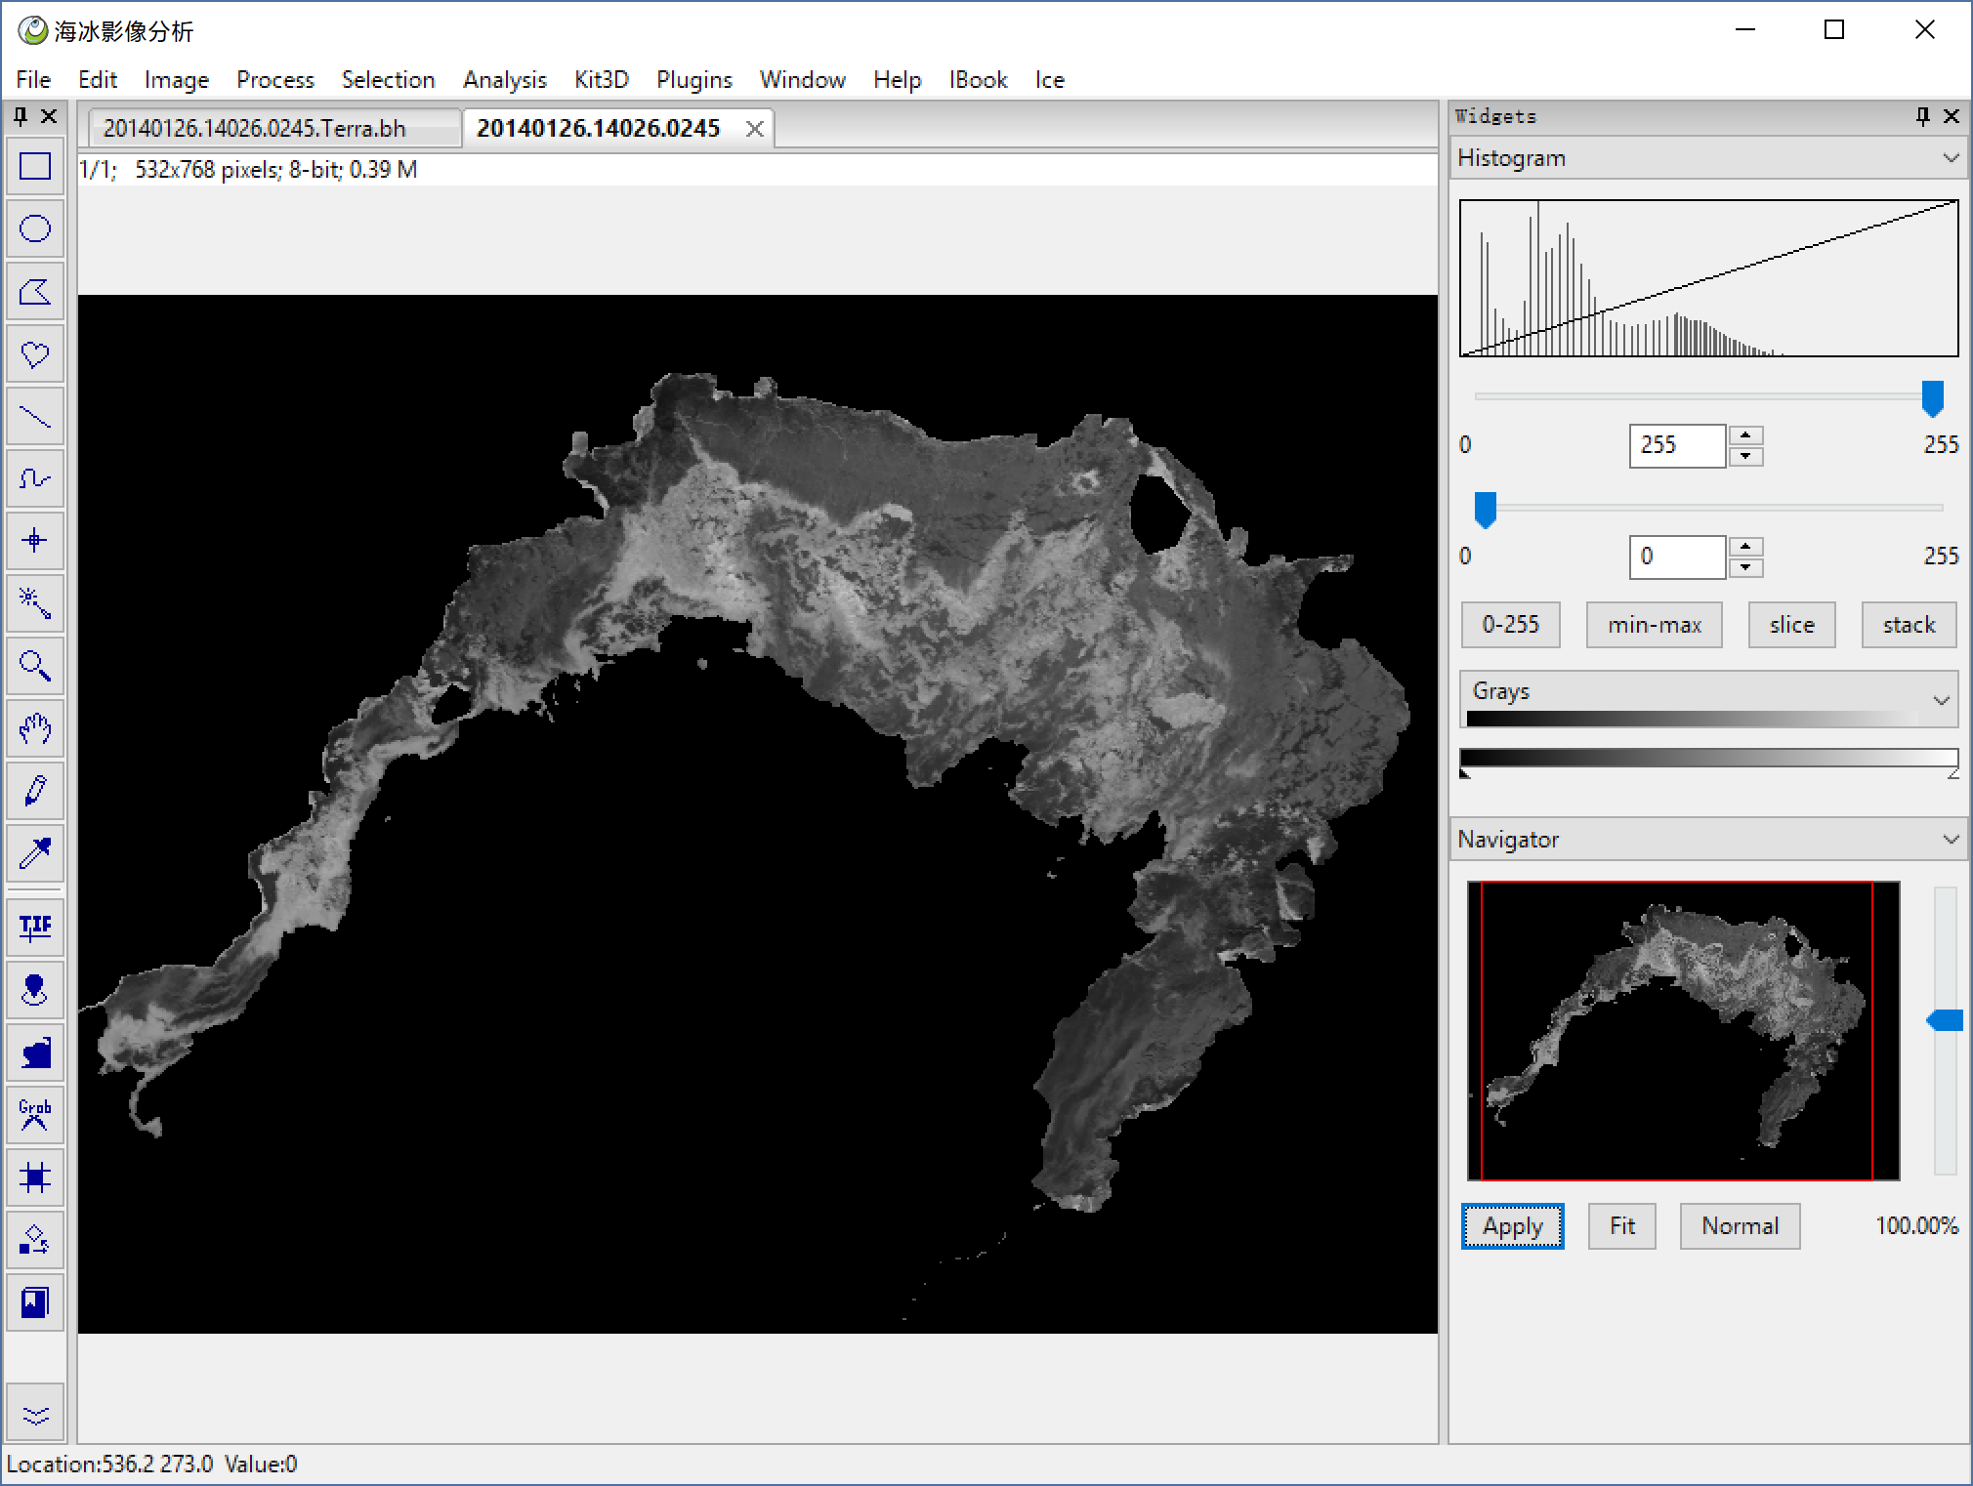Click the Grab tool icon
The width and height of the screenshot is (1973, 1486).
[35, 1114]
